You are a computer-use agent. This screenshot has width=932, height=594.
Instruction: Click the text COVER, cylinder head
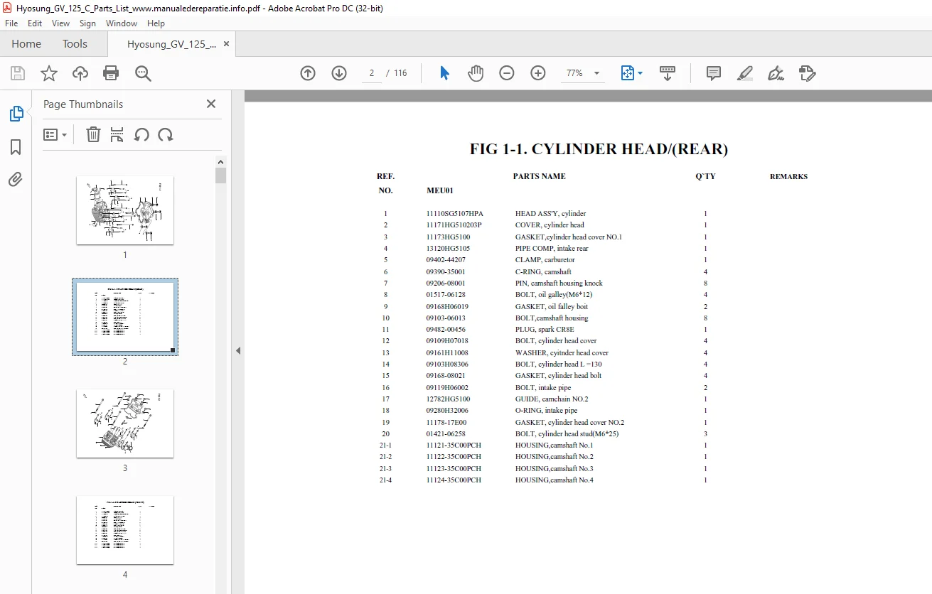coord(550,225)
